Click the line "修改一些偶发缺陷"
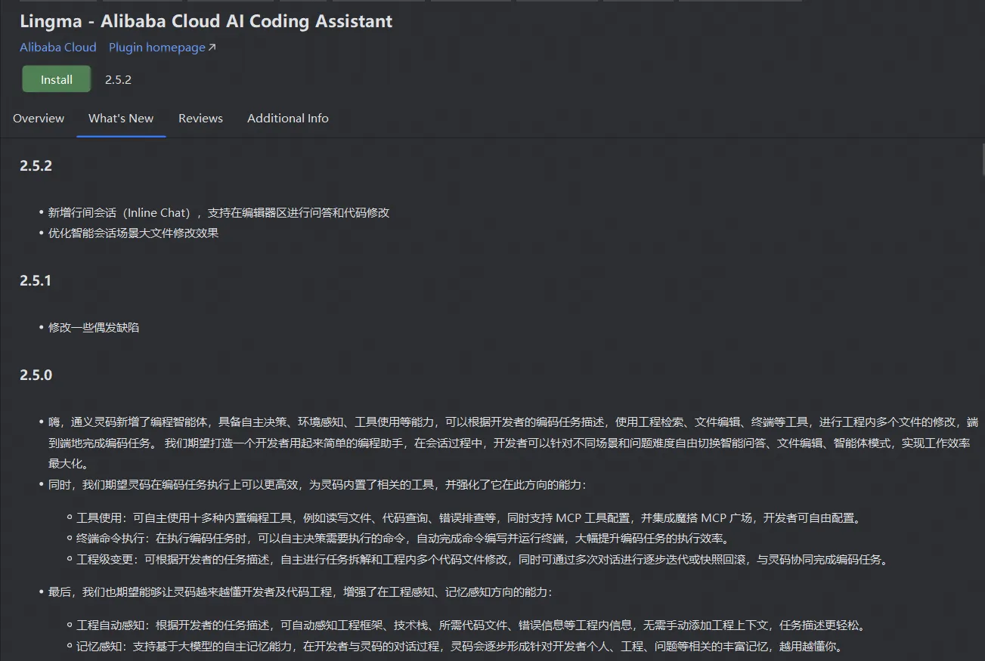This screenshot has height=661, width=985. click(x=94, y=328)
